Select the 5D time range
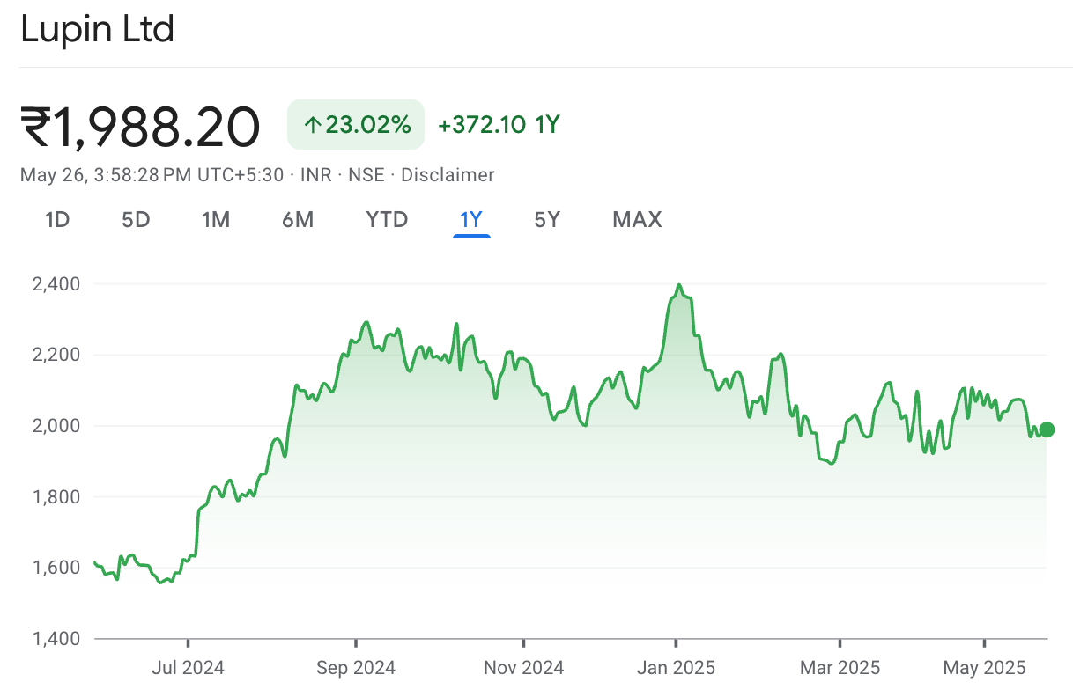The width and height of the screenshot is (1073, 697). (x=136, y=219)
